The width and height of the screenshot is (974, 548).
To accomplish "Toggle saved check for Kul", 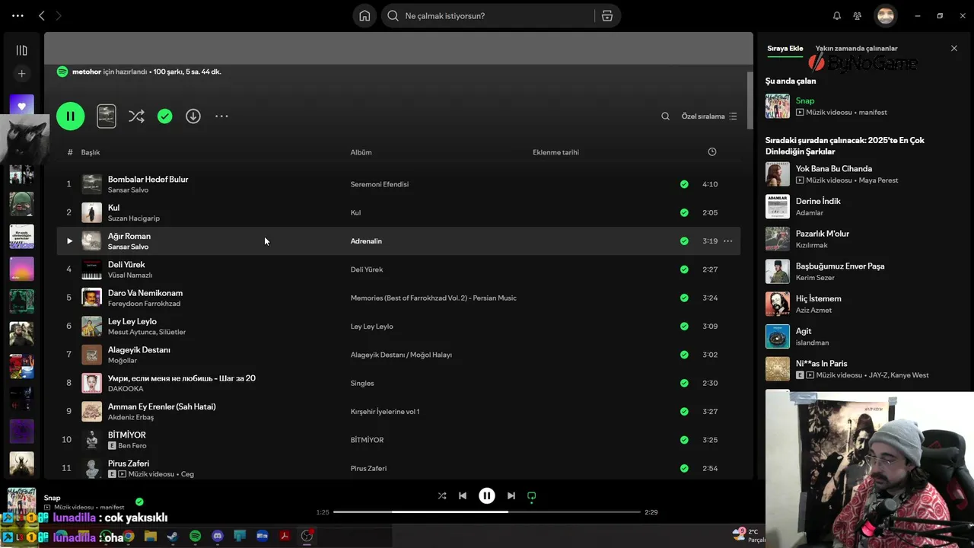I will click(x=684, y=212).
